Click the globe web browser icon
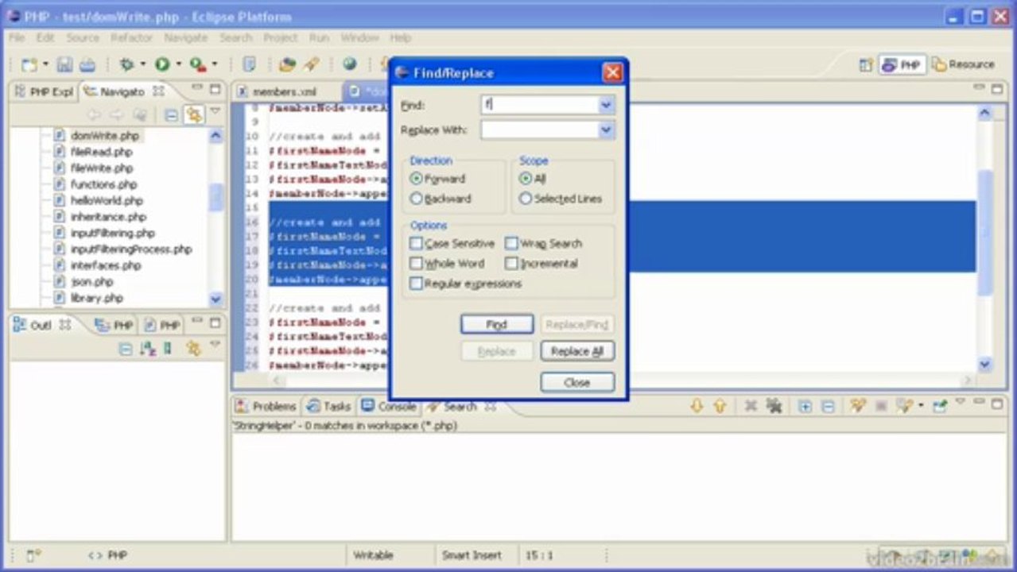Image resolution: width=1017 pixels, height=572 pixels. point(349,64)
